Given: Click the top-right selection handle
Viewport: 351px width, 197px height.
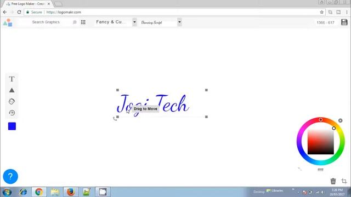Looking at the screenshot, I should [x=206, y=90].
